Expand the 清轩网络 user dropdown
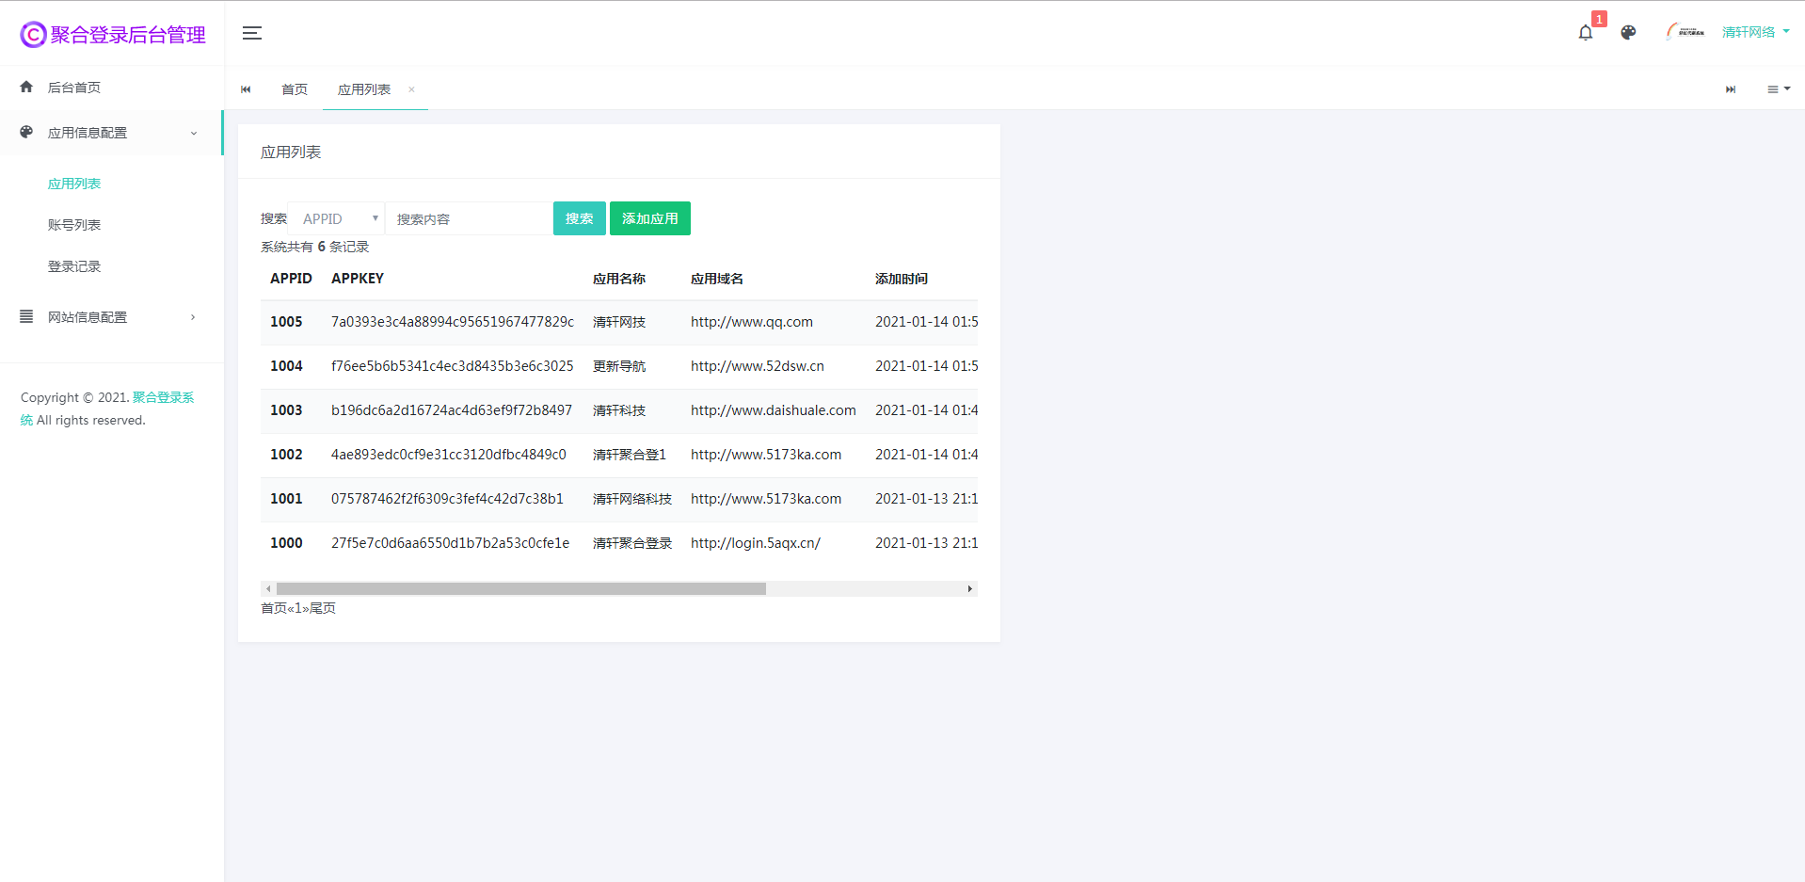 pyautogui.click(x=1755, y=32)
